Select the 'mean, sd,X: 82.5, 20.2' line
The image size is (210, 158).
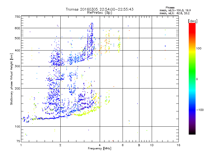coord(175,13)
